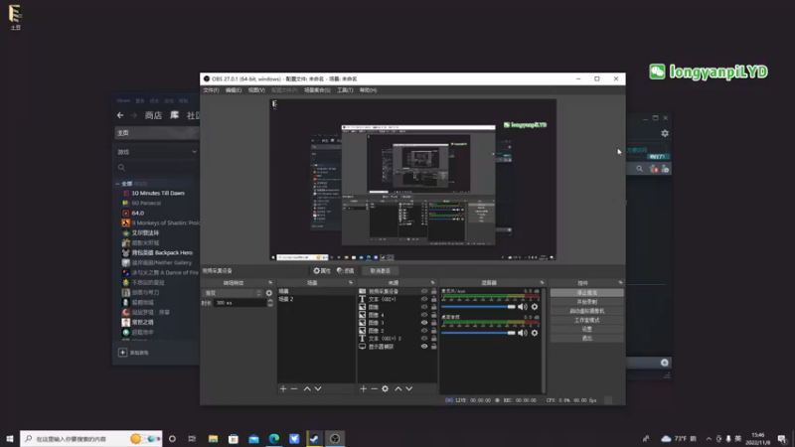Viewport: 795px width, 447px height.
Task: Open the 视图(V) menu
Action: coord(256,90)
